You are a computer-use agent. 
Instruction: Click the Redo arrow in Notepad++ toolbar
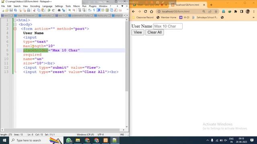pos(53,10)
